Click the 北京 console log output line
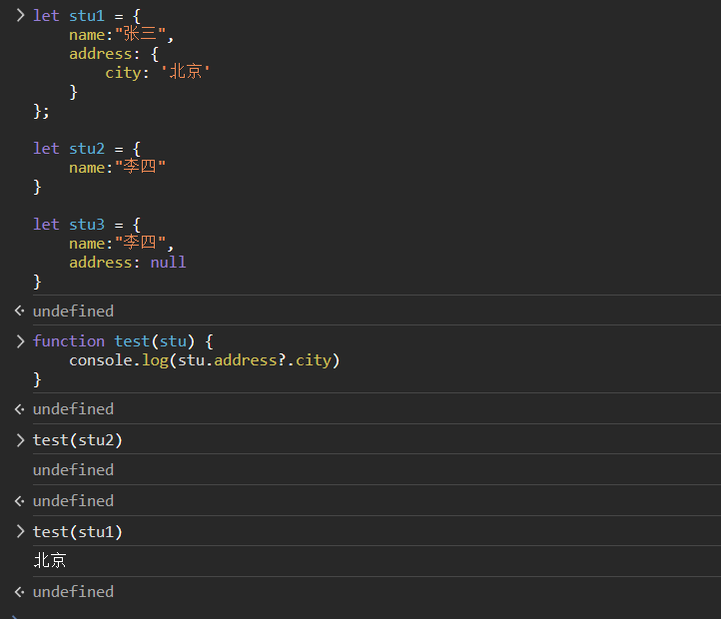Screen dimensions: 721x619 coord(50,561)
